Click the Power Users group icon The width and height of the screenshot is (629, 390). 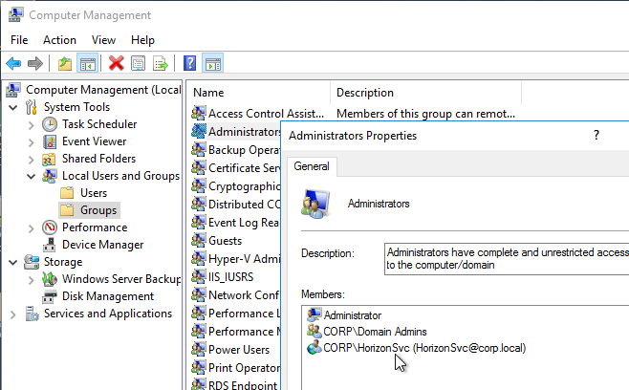pyautogui.click(x=198, y=350)
